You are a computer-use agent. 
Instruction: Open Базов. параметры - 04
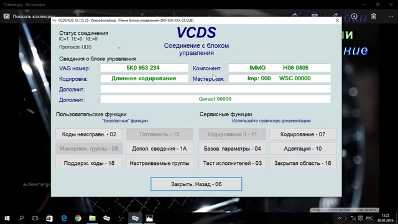coord(232,149)
